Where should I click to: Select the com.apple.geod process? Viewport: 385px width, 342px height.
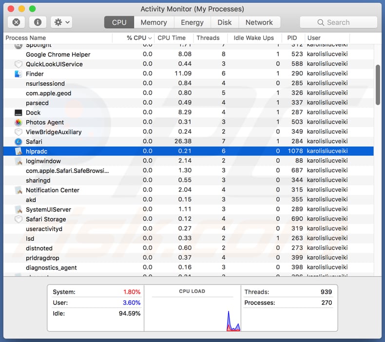(189, 93)
